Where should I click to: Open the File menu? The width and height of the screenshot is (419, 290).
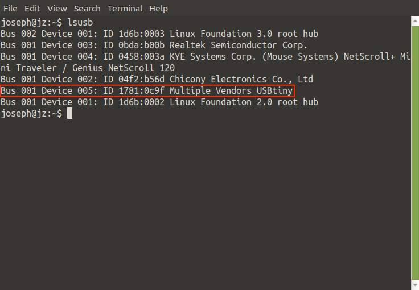pyautogui.click(x=10, y=9)
